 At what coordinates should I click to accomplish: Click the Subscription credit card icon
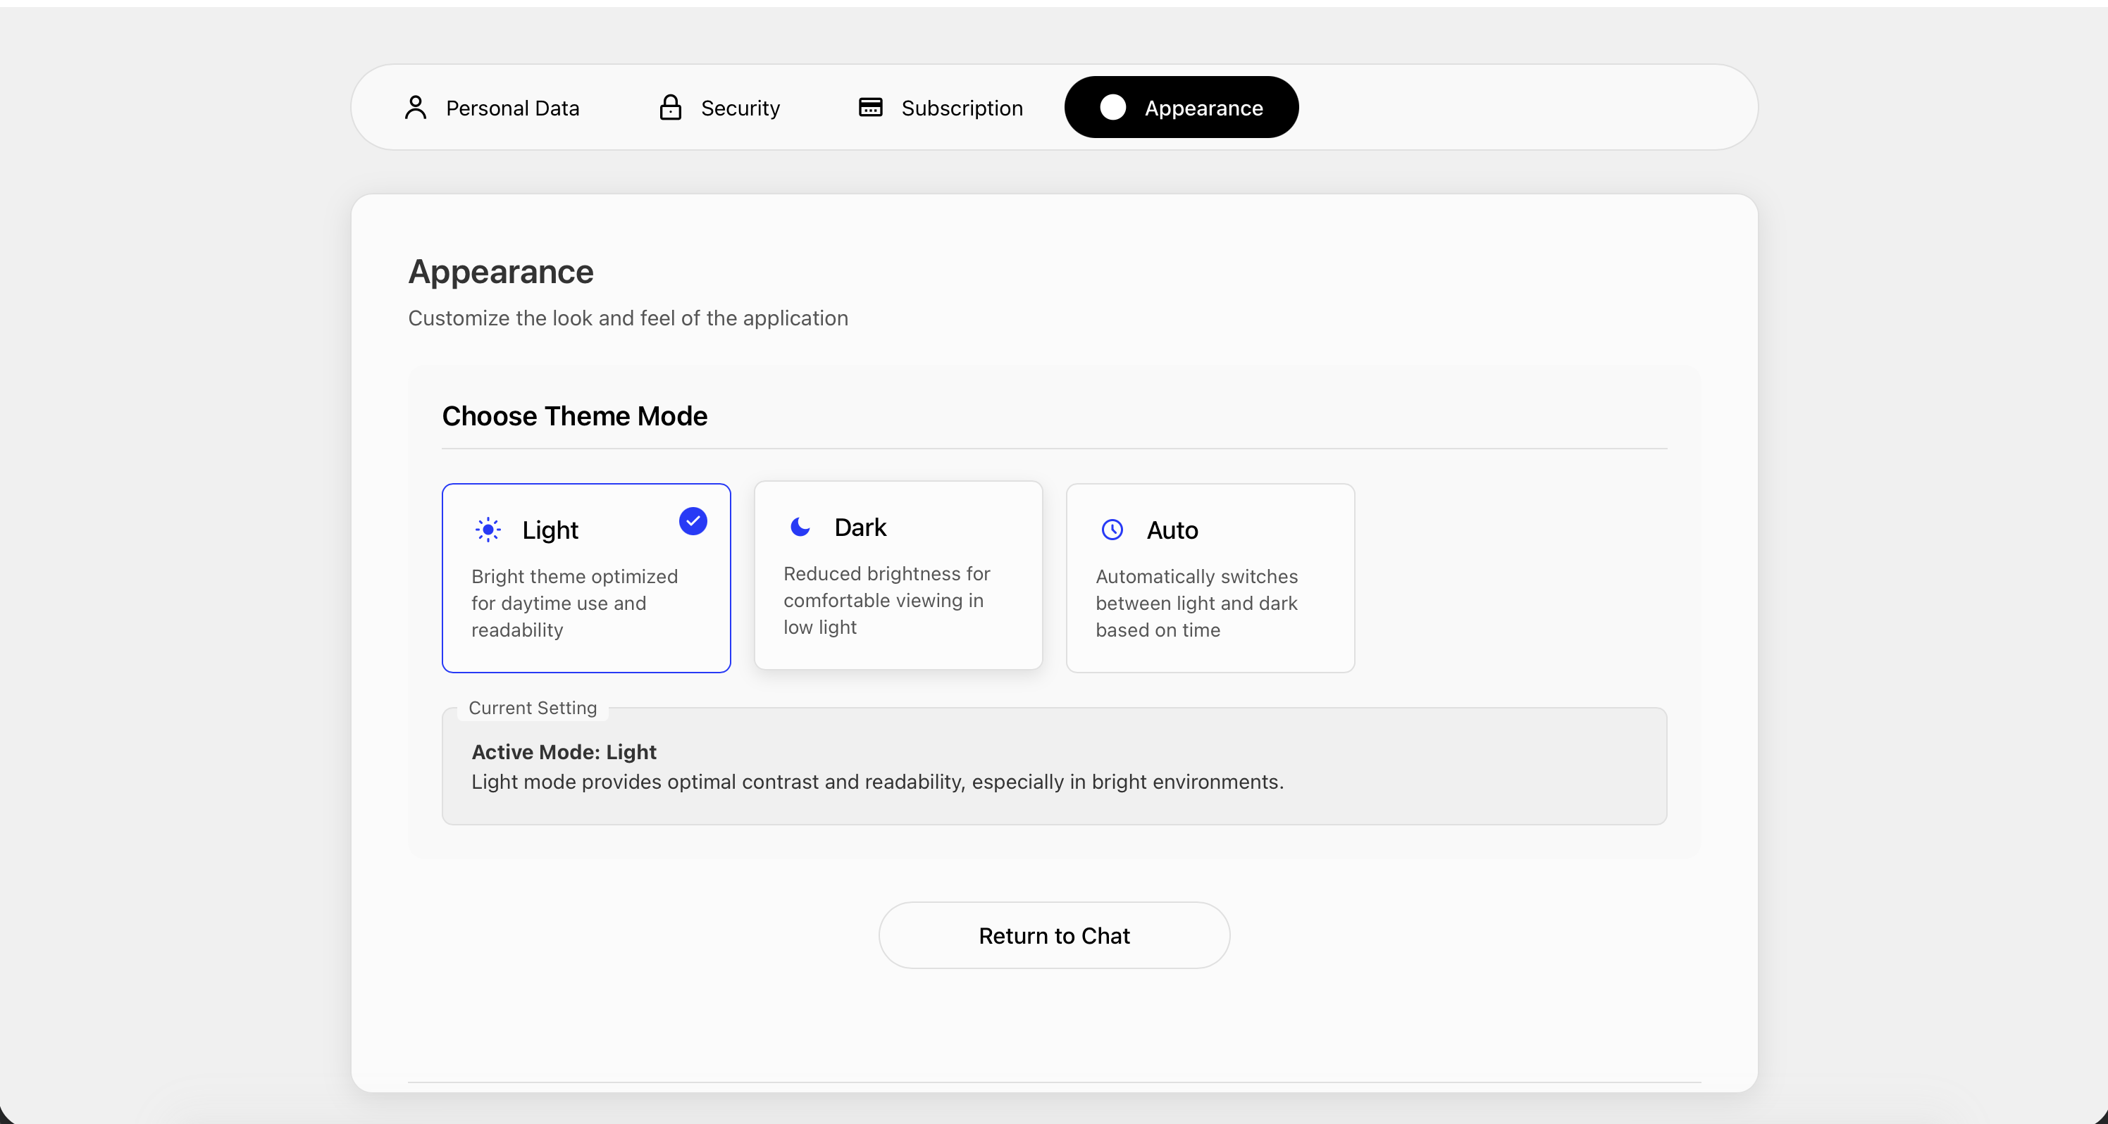(870, 107)
